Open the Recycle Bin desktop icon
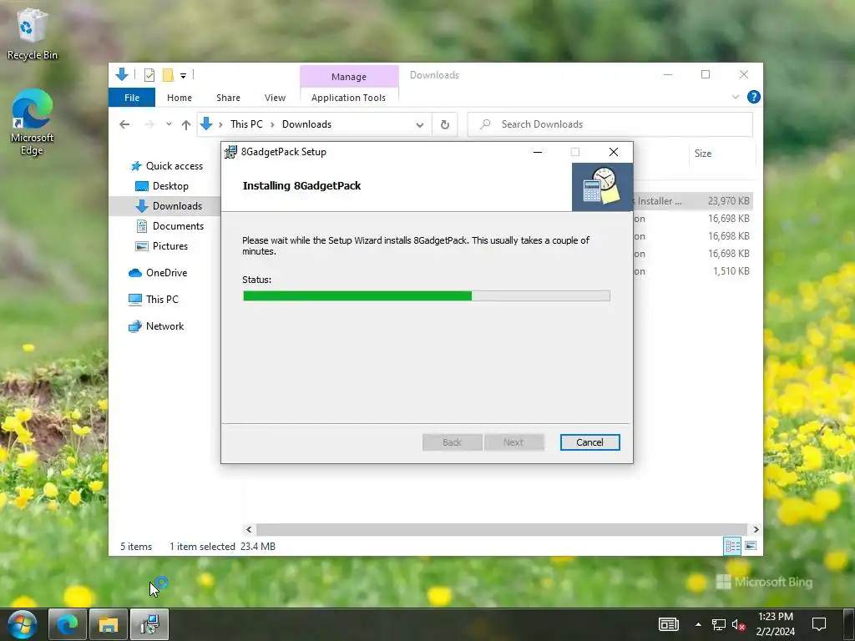The height and width of the screenshot is (641, 855). 32,33
